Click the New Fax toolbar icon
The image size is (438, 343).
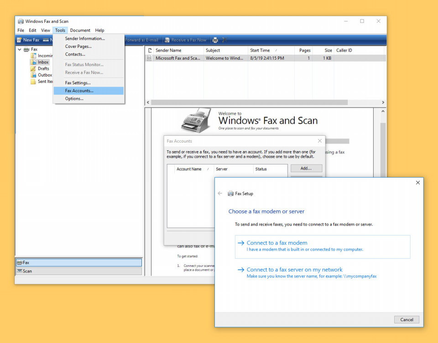click(x=19, y=40)
